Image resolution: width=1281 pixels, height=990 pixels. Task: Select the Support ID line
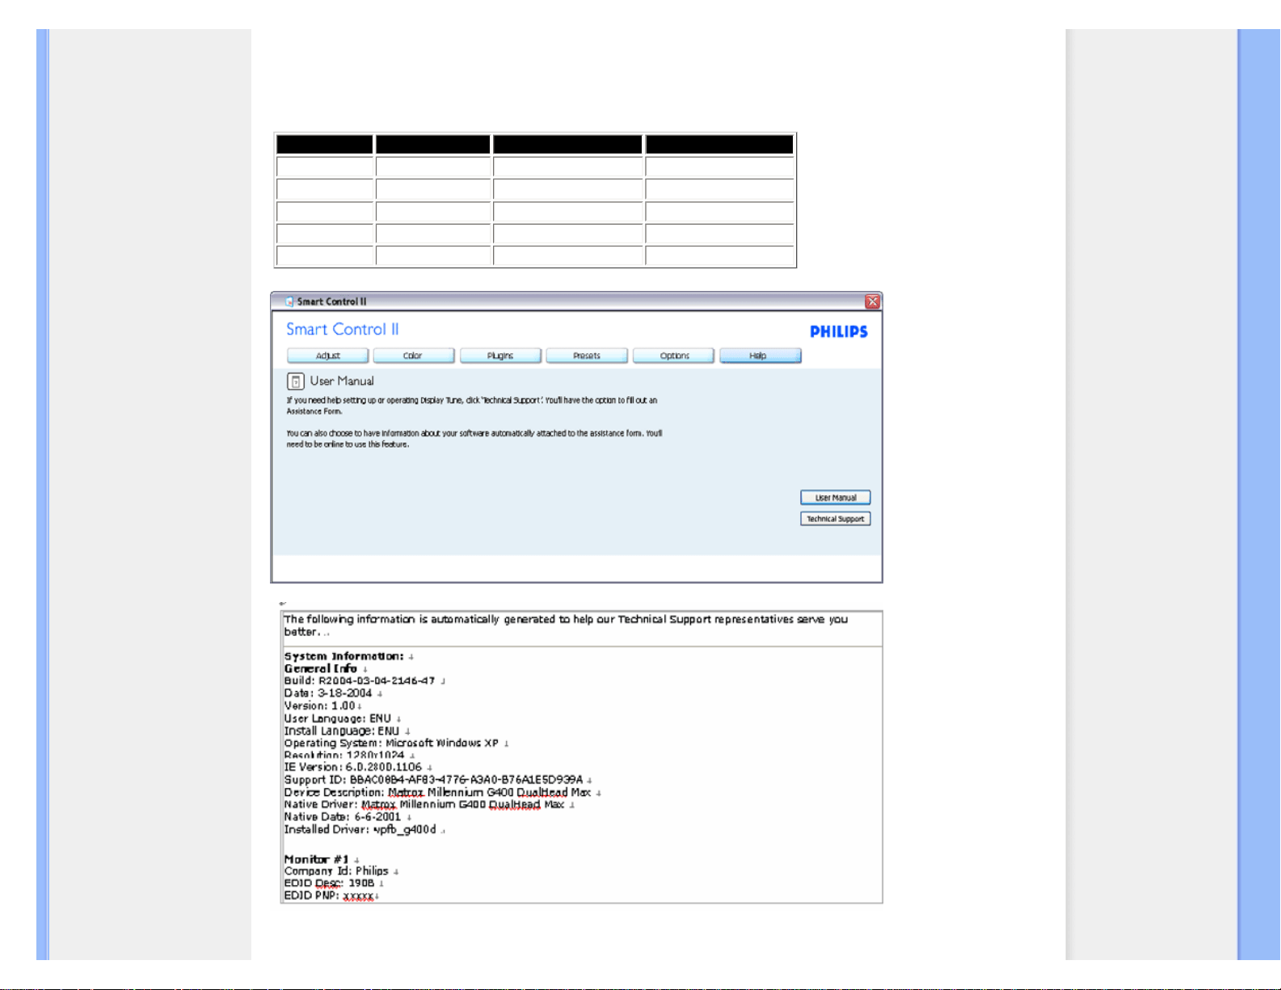[434, 780]
